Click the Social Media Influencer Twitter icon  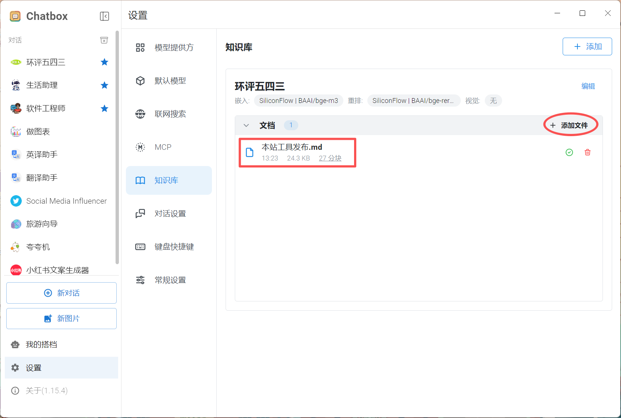click(x=16, y=201)
